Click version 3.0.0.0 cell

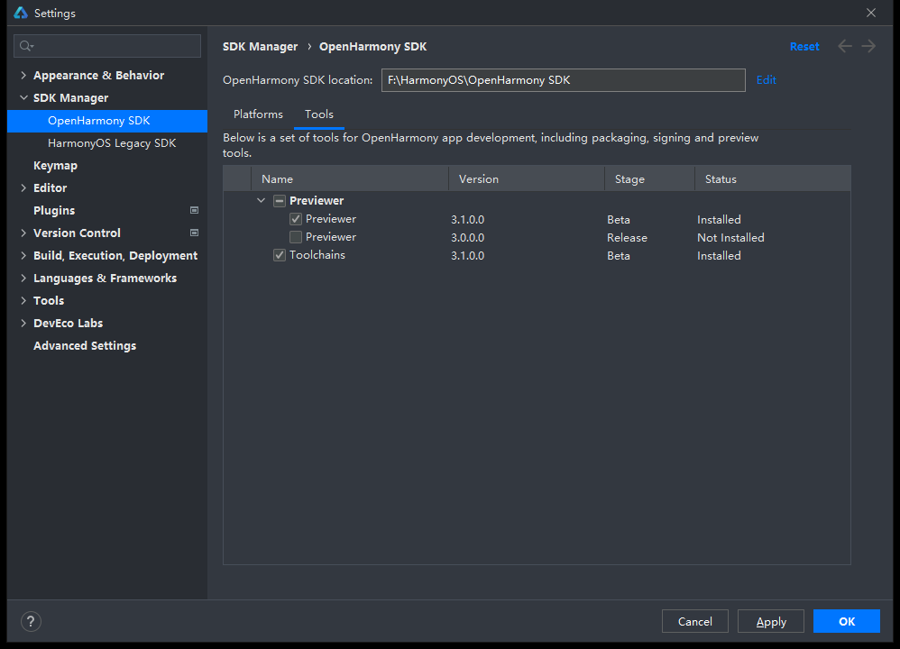tap(467, 238)
